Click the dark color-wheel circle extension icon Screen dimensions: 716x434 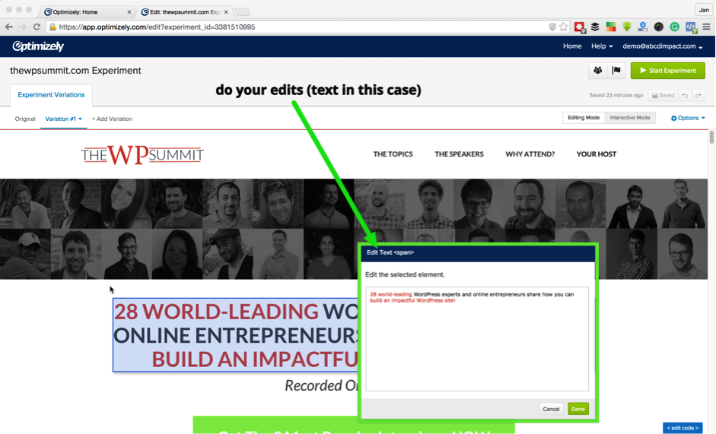tap(658, 27)
